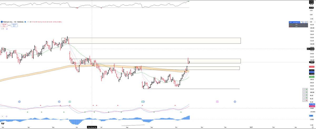Image resolution: width=316 pixels, height=129 pixels.
Task: Click the blue D future dividend marker in December
Action: click(235, 101)
